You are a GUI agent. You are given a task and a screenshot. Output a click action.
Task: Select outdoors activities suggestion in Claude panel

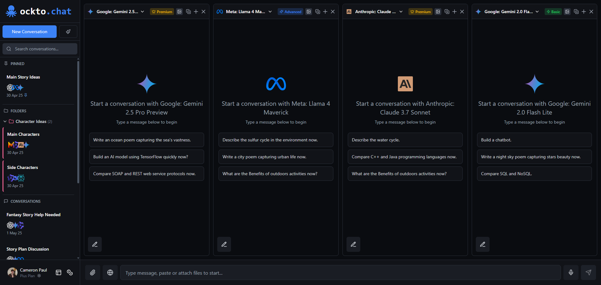point(405,174)
